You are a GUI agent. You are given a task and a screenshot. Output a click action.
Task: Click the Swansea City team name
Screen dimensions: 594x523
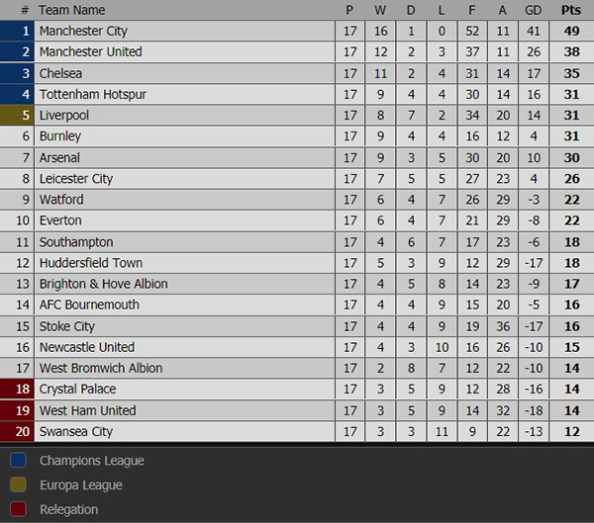[x=75, y=432]
